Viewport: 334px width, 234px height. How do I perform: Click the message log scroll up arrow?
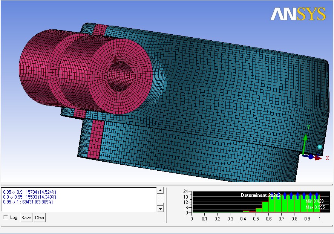point(160,191)
